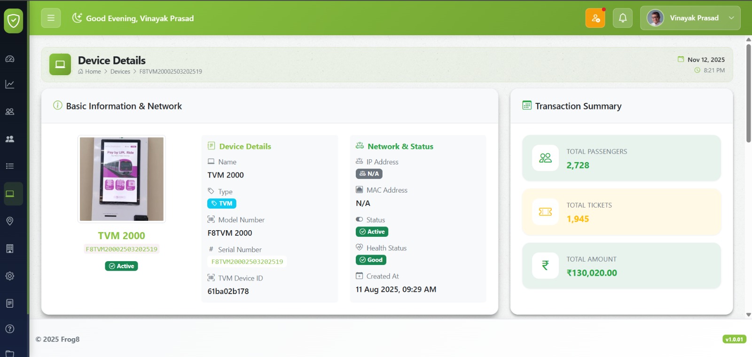Open the location pin icon in sidebar
The width and height of the screenshot is (752, 357).
pos(10,221)
